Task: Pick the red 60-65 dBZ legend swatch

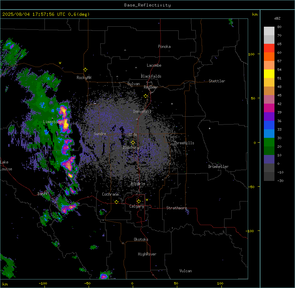Action: pos(269,48)
